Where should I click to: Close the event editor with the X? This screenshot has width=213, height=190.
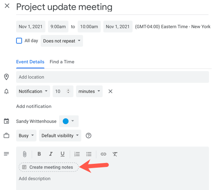pos(7,6)
